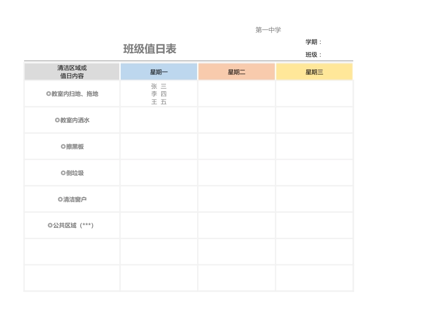Select the name 张 三 in Monday cell

point(159,86)
